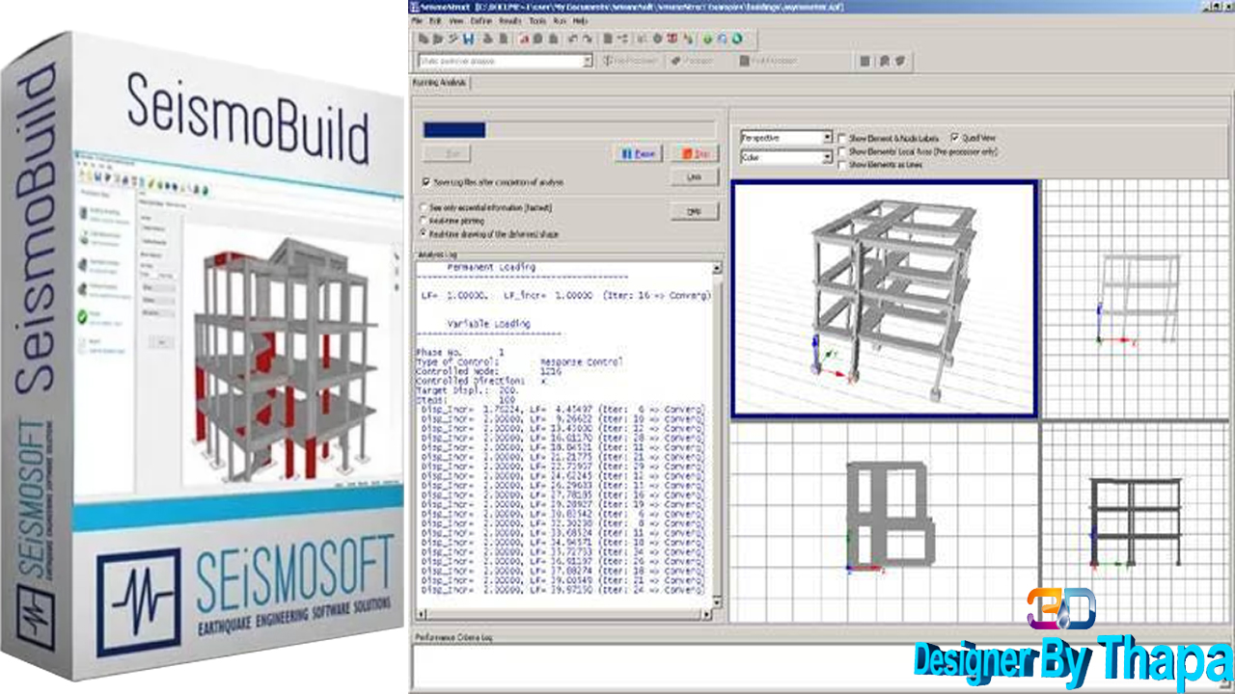Viewport: 1235px width, 694px height.
Task: Click the 'Permanent Loading' log line
Action: click(492, 268)
